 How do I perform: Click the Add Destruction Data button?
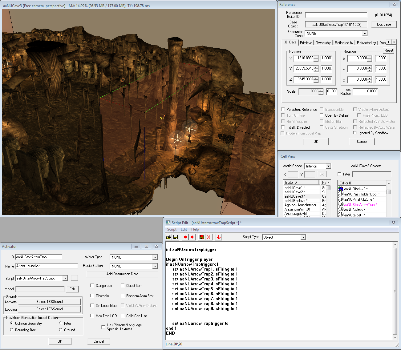point(122,274)
